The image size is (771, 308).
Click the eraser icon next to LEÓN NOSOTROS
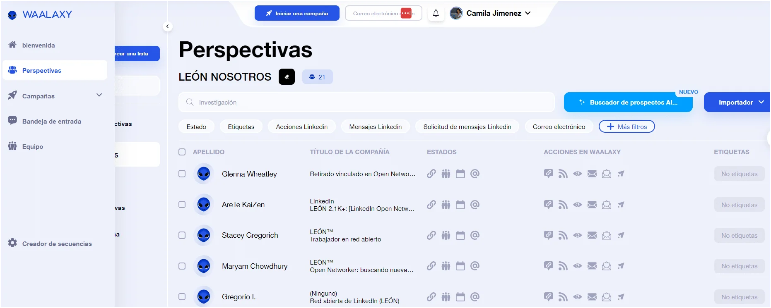tap(287, 77)
